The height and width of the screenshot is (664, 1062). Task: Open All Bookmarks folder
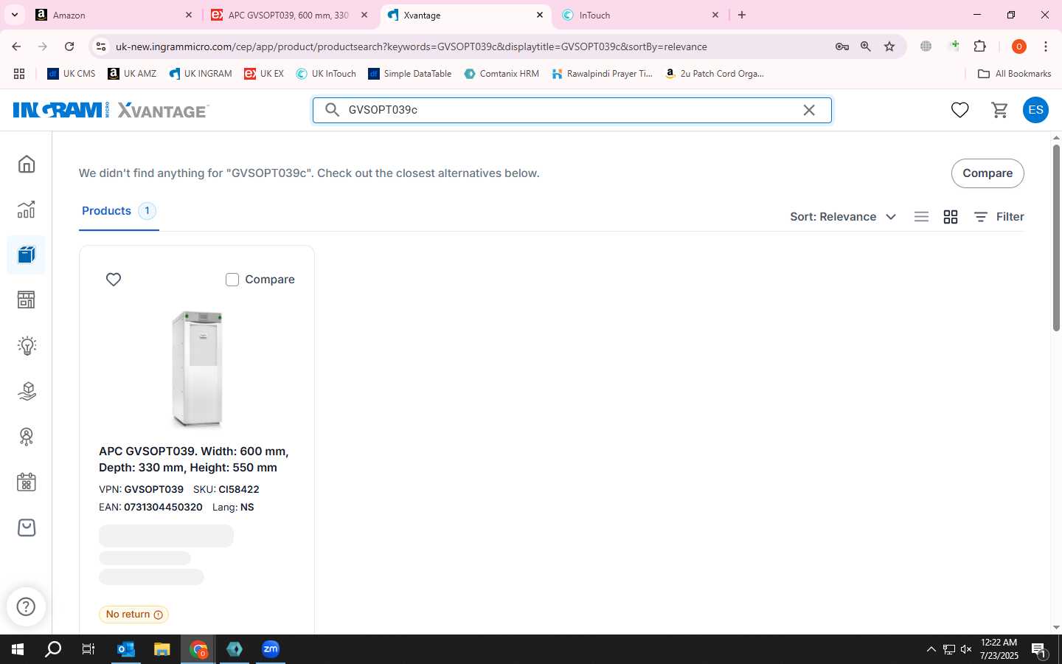pyautogui.click(x=1014, y=74)
